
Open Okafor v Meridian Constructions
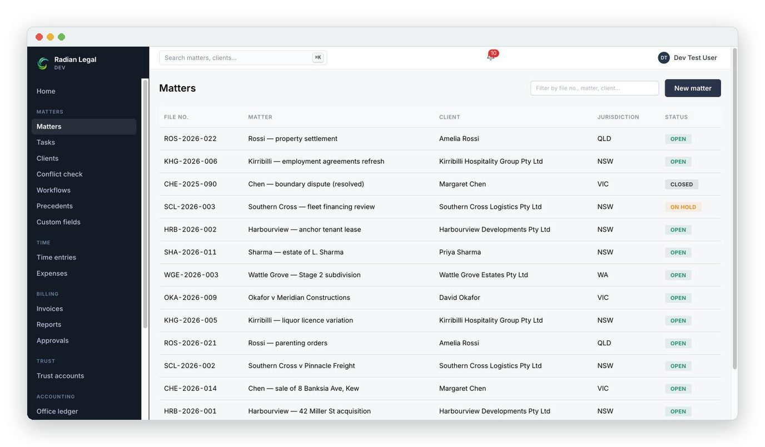pos(299,298)
